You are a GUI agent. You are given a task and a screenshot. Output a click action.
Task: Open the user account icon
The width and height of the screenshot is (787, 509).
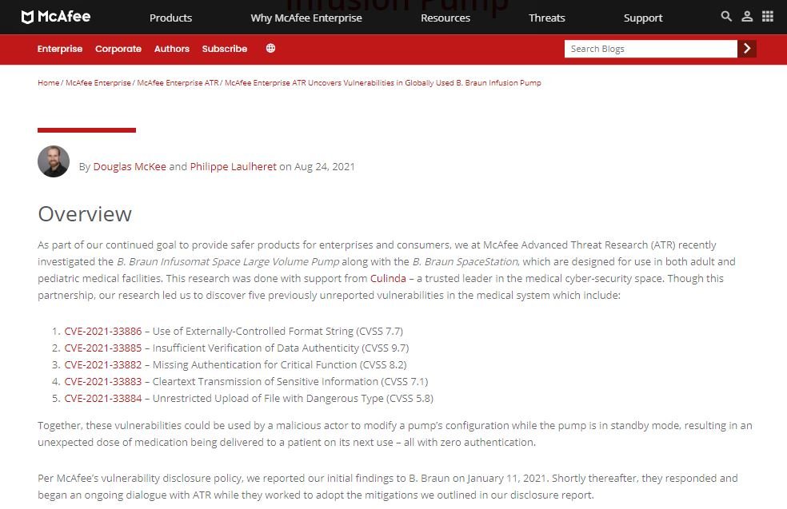click(x=747, y=16)
